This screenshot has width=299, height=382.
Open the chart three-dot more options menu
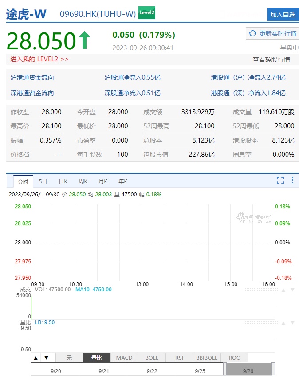[x=292, y=180]
